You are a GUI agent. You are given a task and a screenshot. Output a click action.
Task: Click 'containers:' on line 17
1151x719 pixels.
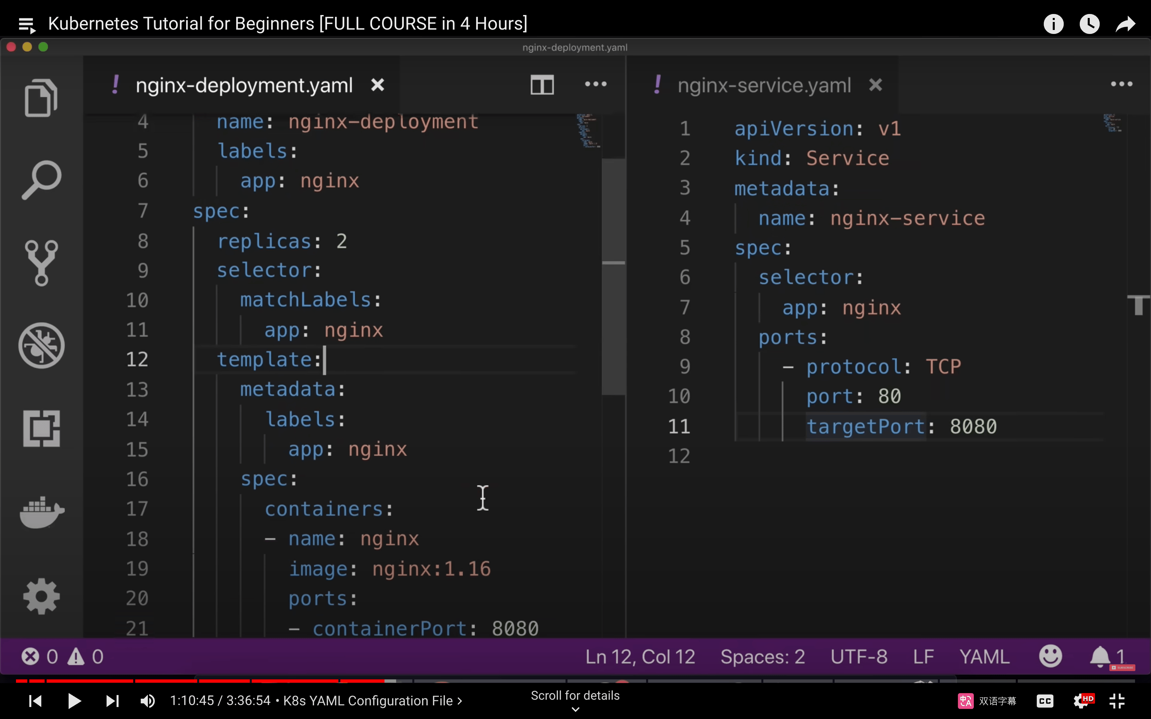click(x=329, y=509)
